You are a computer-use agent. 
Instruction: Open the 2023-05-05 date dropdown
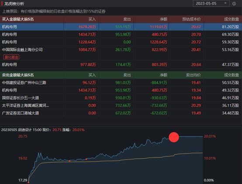(x=211, y=3)
